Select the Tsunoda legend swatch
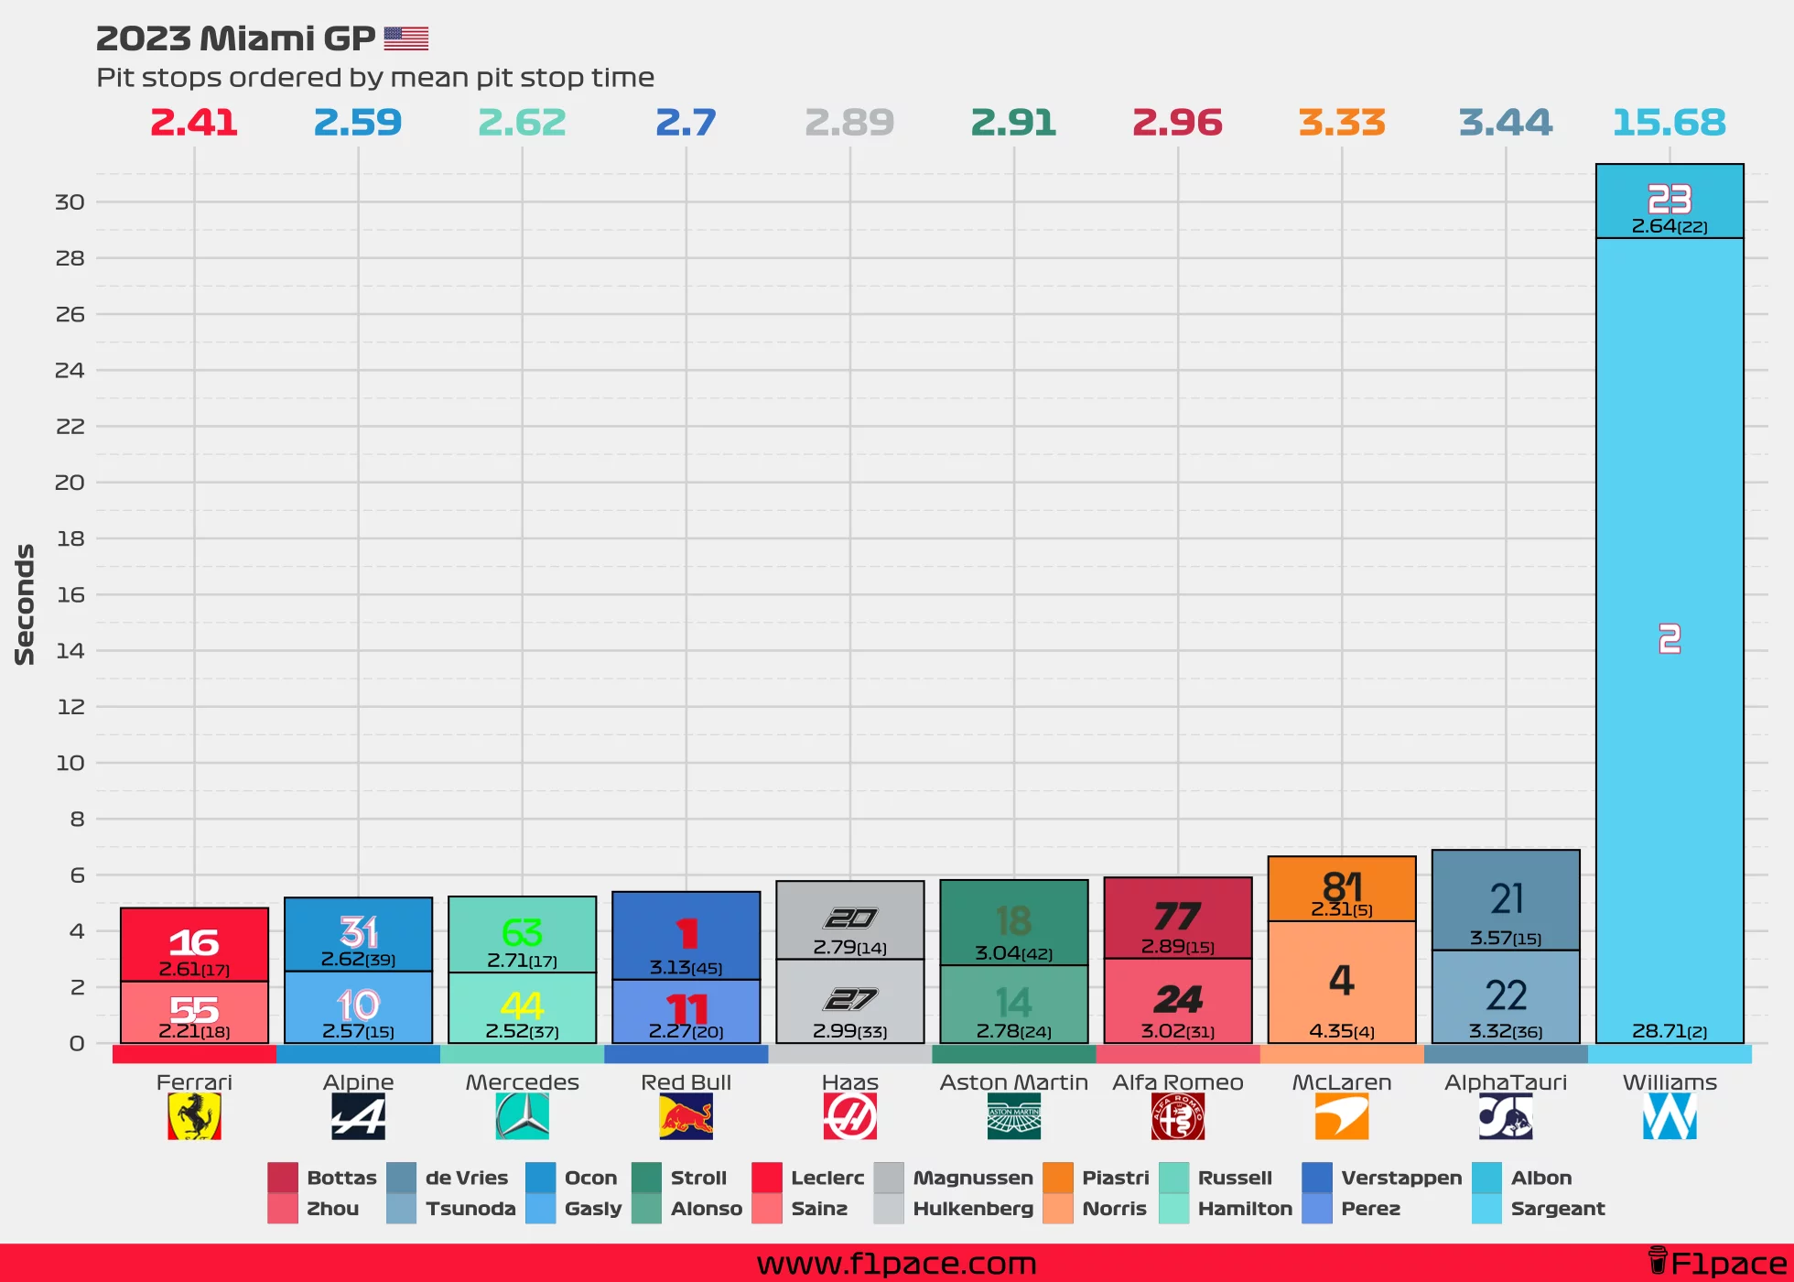1794x1282 pixels. [401, 1209]
